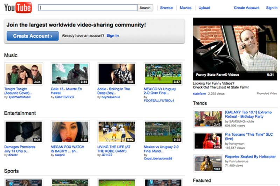Screen dimensions: 280x186
Task: Click the statefarm channel link
Action: [x=199, y=94]
